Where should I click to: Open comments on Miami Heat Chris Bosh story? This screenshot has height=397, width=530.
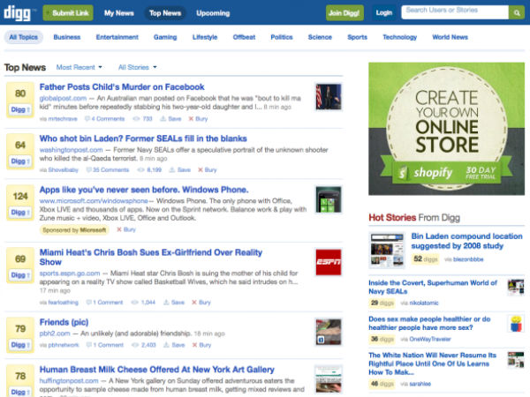(x=106, y=302)
